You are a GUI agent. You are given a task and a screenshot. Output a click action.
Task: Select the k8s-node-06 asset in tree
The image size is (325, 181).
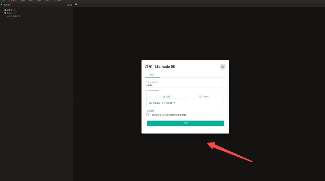pos(14,16)
